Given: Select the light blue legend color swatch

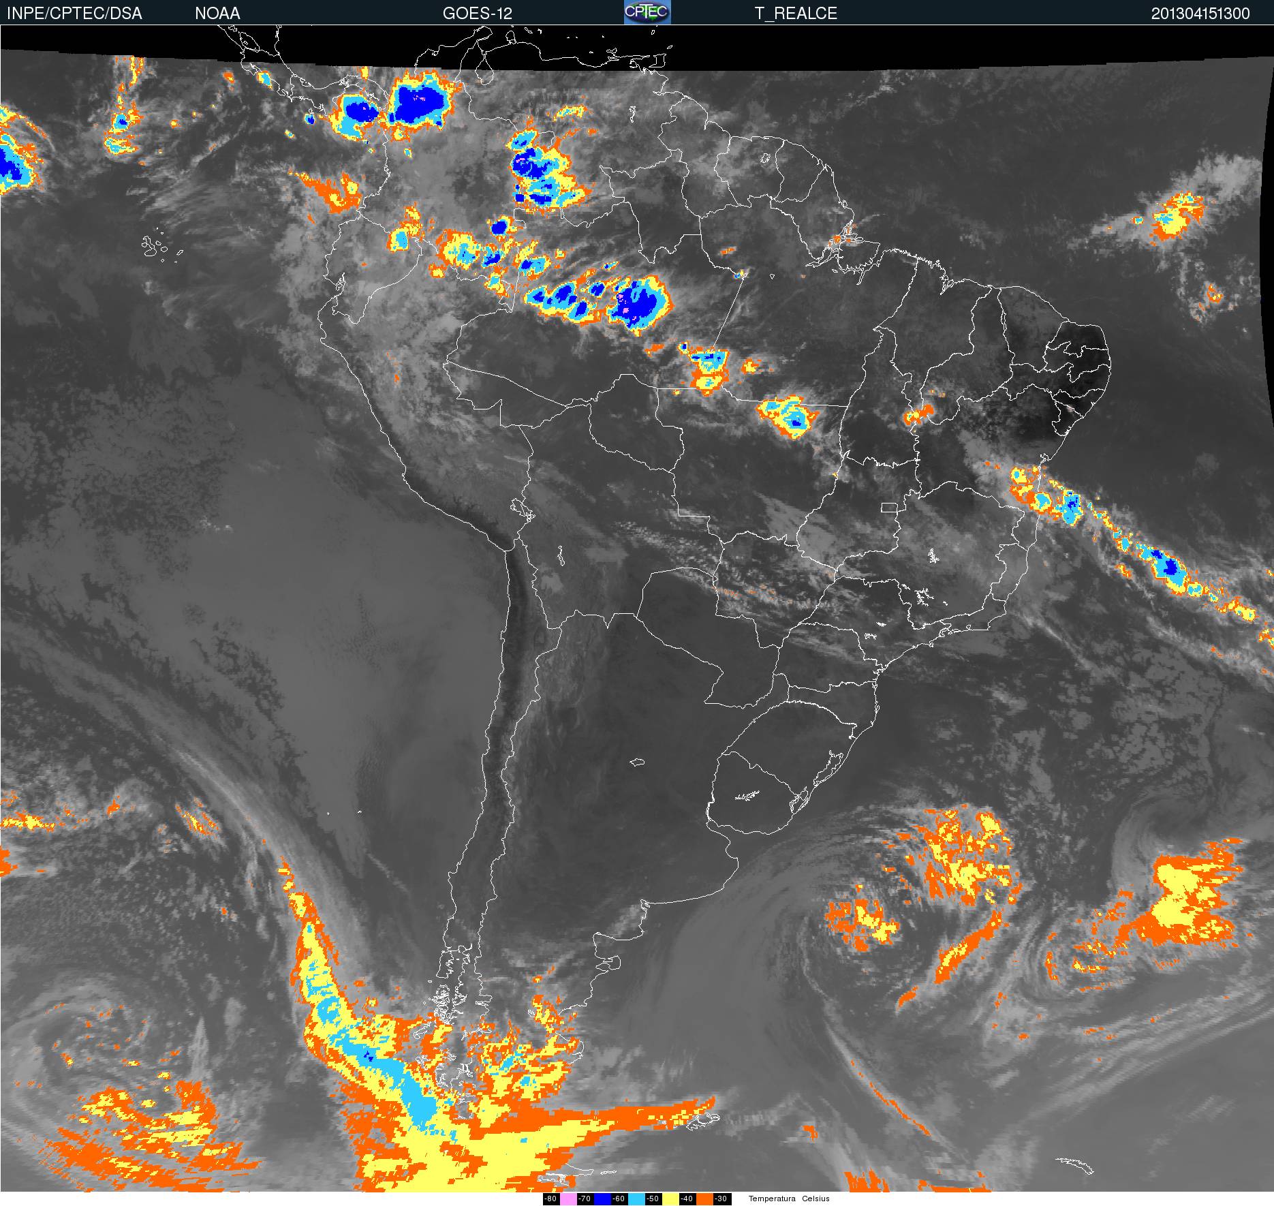Looking at the screenshot, I should coord(636,1199).
